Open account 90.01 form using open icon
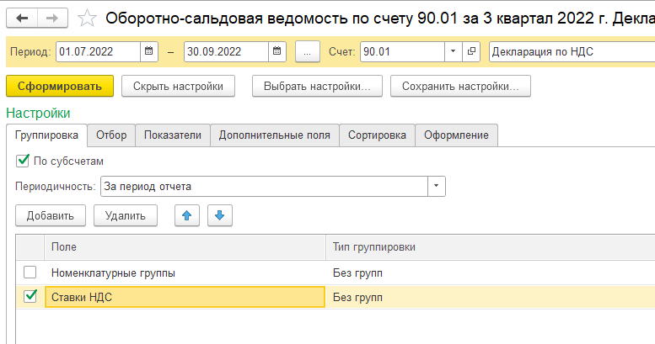The image size is (655, 344). (471, 51)
